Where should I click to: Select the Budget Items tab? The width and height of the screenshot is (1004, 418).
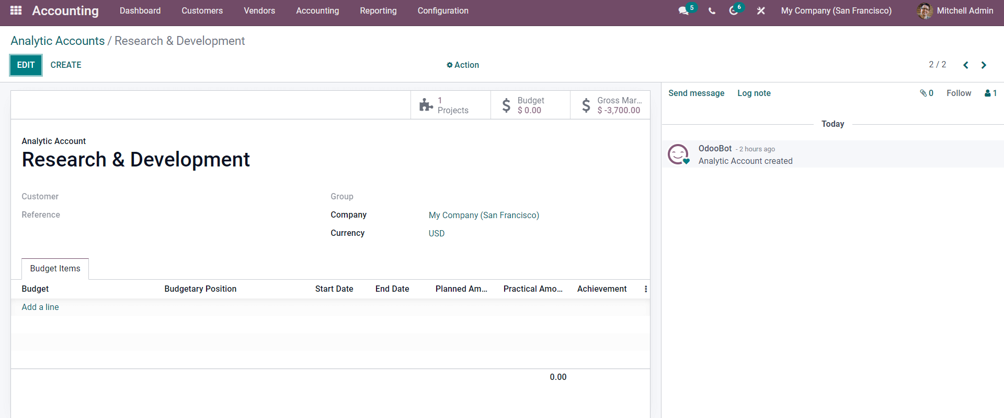coord(55,268)
